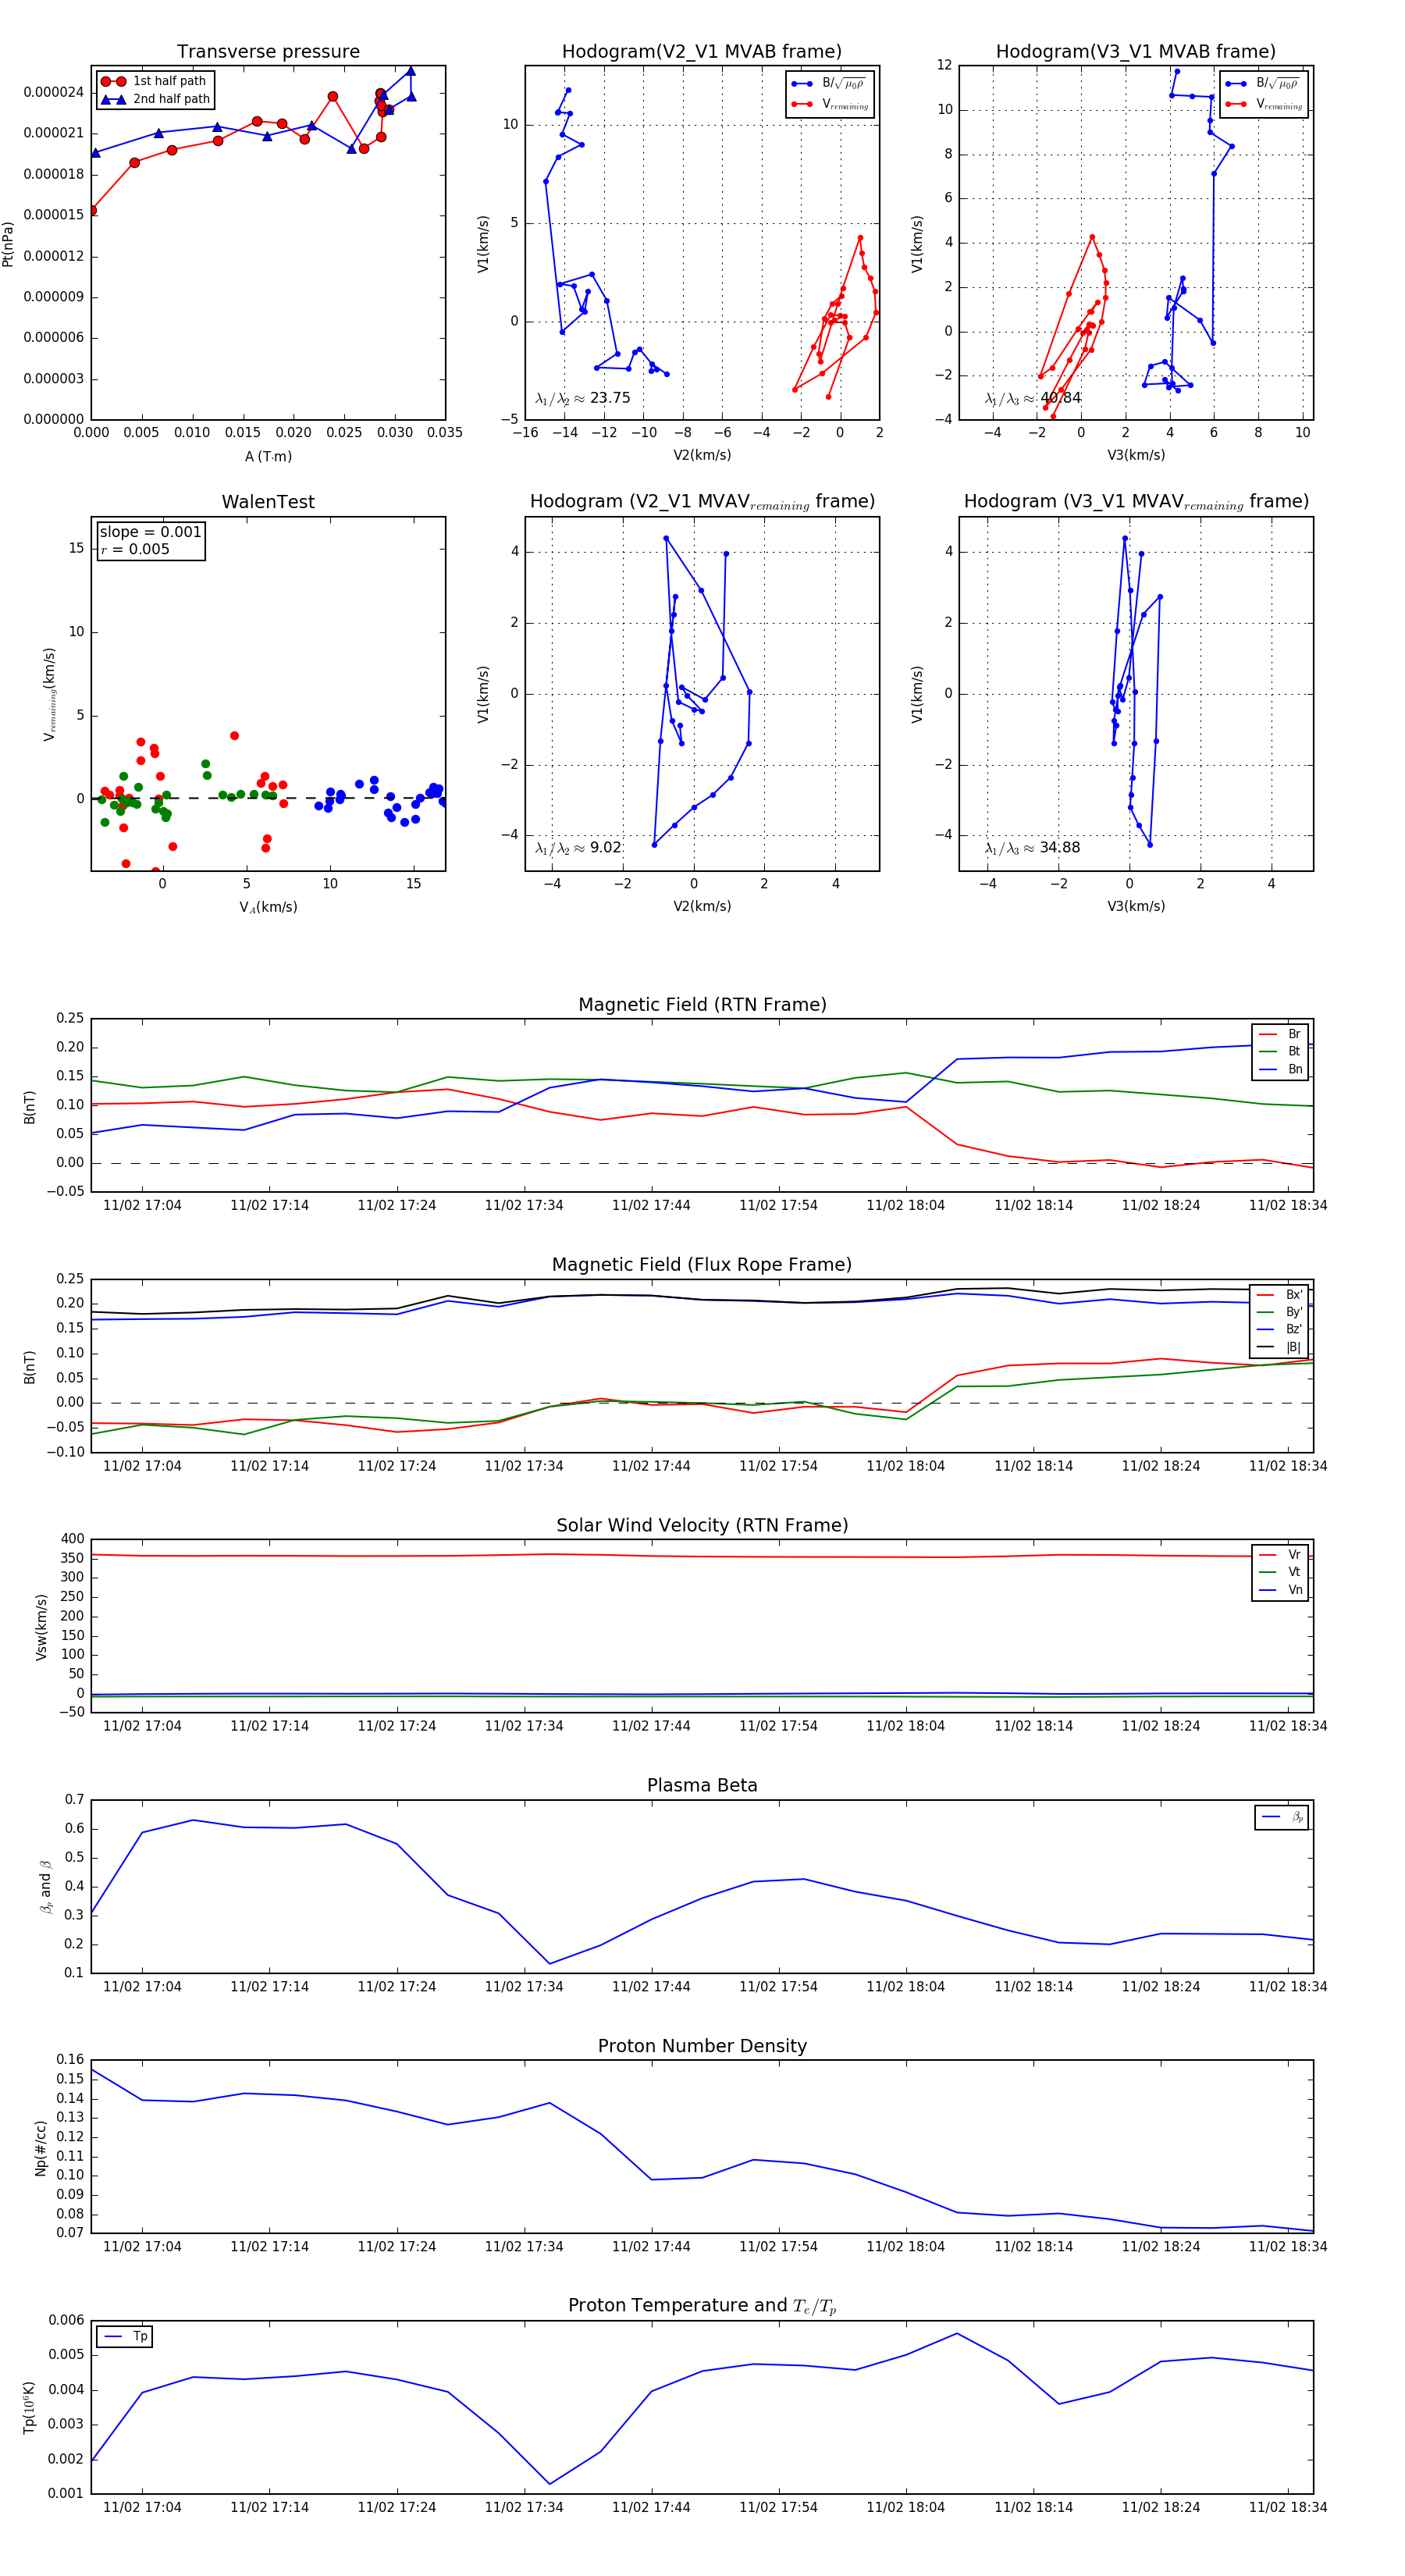Click the "Vr" legend entry
The width and height of the screenshot is (1405, 2576).
click(1280, 1555)
